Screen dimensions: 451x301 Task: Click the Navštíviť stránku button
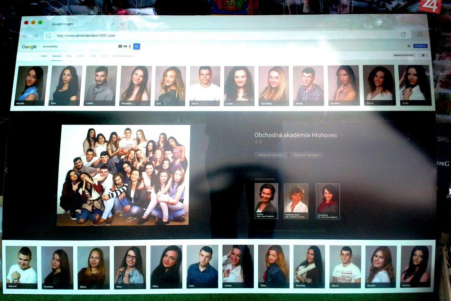[271, 155]
